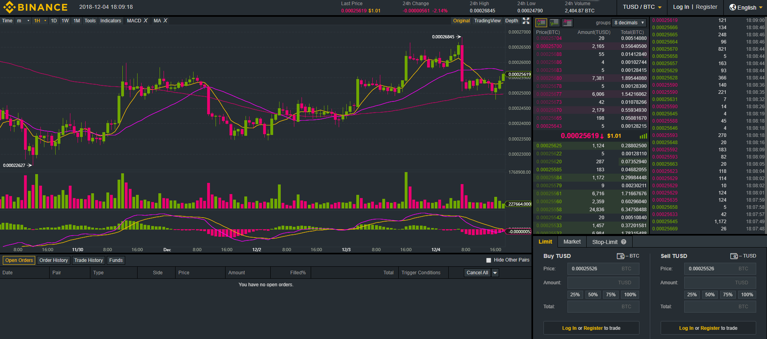
Task: Expand the Cancel All dropdown arrow
Action: click(495, 273)
